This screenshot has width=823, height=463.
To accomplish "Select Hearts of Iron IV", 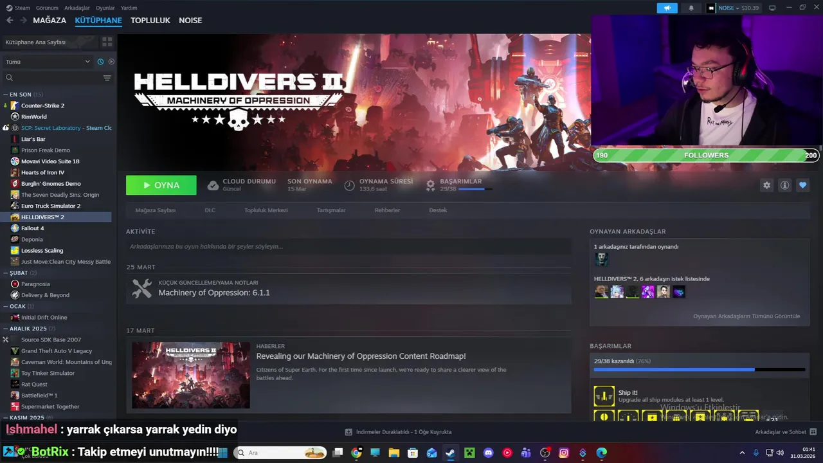I will pyautogui.click(x=42, y=172).
